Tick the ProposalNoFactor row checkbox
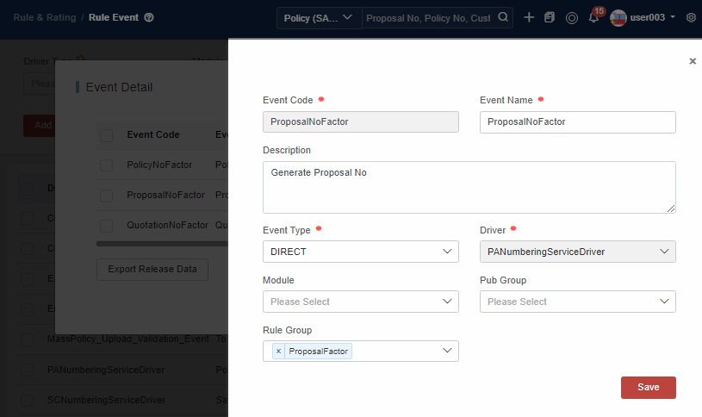 tap(106, 195)
